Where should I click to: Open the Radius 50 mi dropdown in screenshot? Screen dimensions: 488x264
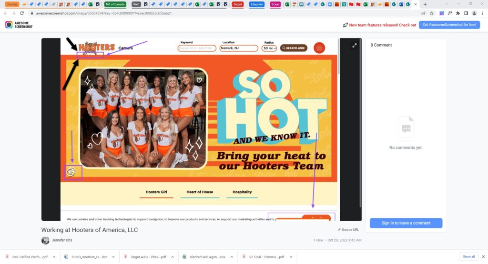click(x=269, y=48)
